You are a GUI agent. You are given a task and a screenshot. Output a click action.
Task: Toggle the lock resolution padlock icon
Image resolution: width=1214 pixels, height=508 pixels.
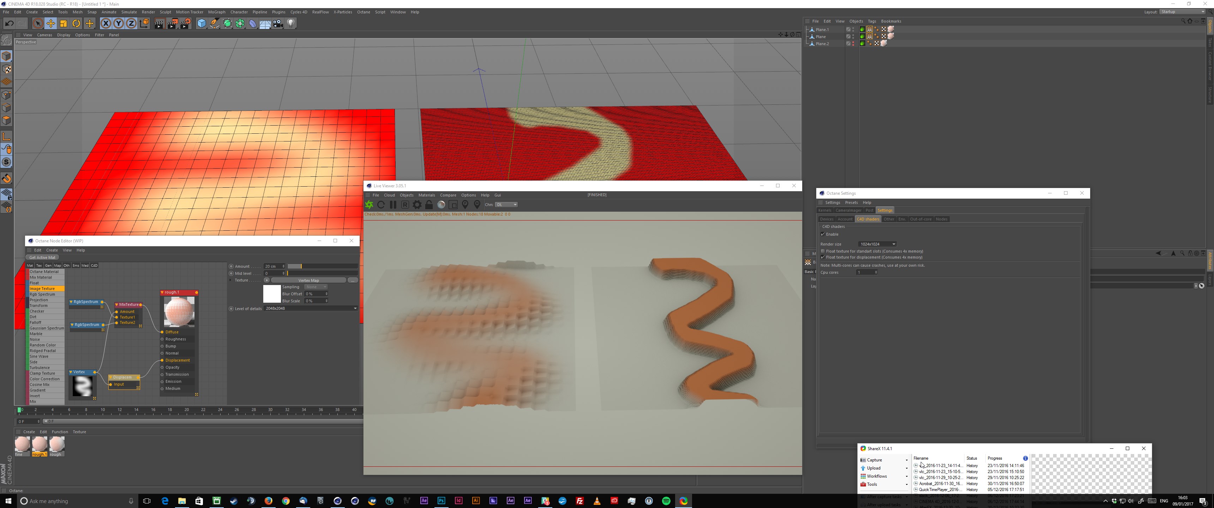coord(429,205)
